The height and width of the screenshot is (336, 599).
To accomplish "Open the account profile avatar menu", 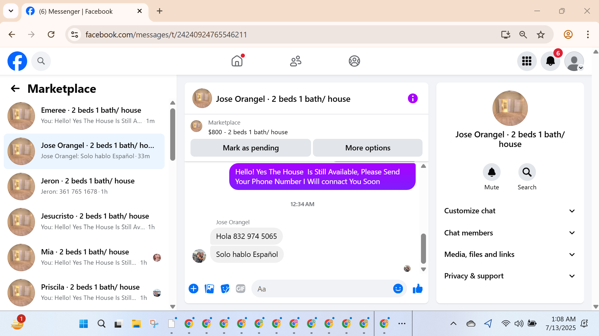I will (574, 61).
